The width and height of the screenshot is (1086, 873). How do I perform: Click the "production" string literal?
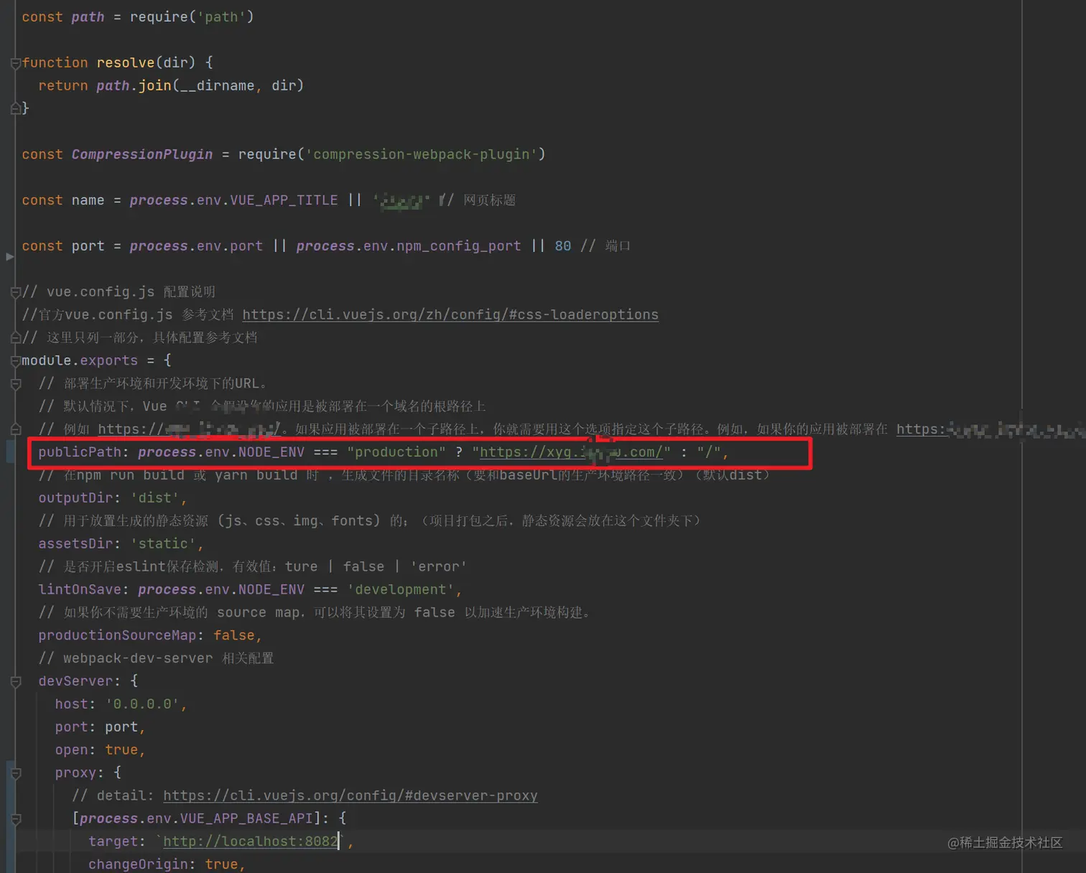click(396, 452)
